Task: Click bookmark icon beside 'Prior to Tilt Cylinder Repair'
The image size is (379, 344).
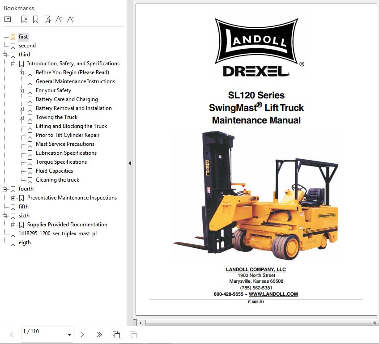Action: (30, 135)
